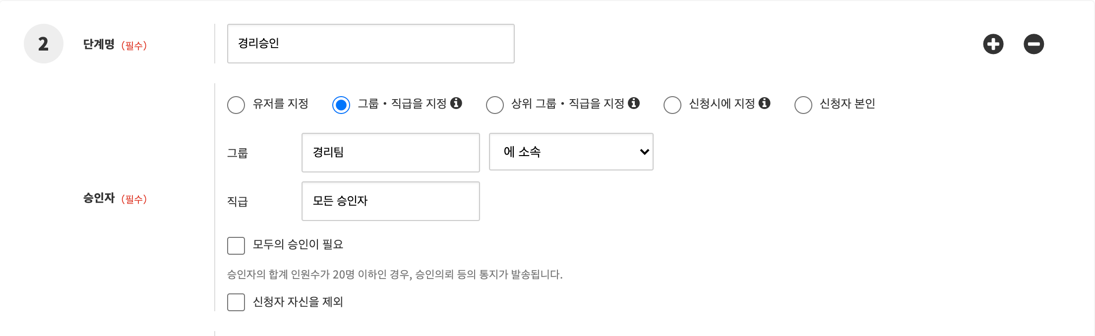This screenshot has height=336, width=1095.
Task: Select the 신청자 본인 radio button
Action: point(803,105)
